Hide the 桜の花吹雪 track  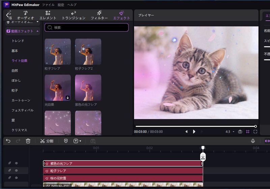coord(16,178)
